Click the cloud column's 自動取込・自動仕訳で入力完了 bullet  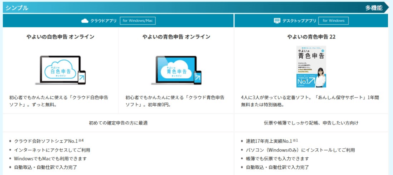45,167
